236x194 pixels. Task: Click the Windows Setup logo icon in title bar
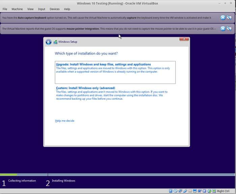click(x=56, y=42)
